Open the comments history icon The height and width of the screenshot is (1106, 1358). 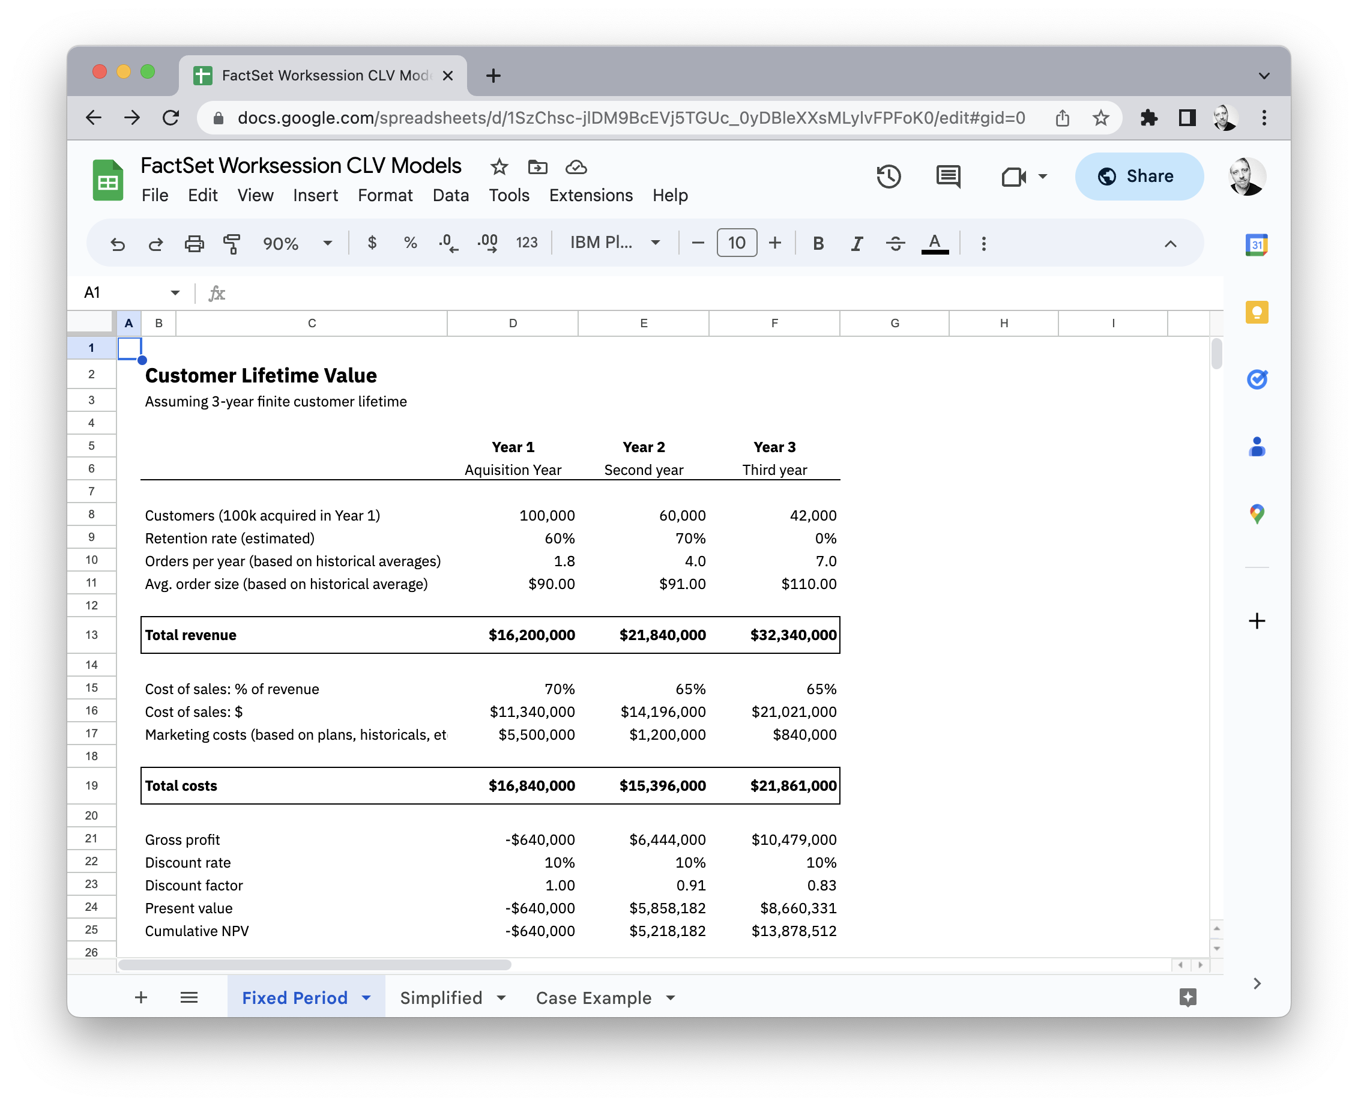pos(948,177)
